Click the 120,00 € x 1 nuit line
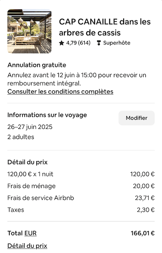This screenshot has width=162, height=253. [x=81, y=174]
